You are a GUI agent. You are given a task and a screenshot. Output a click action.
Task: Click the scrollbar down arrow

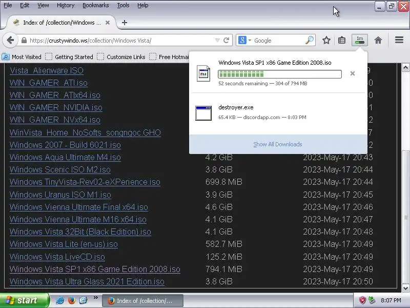pos(405,288)
